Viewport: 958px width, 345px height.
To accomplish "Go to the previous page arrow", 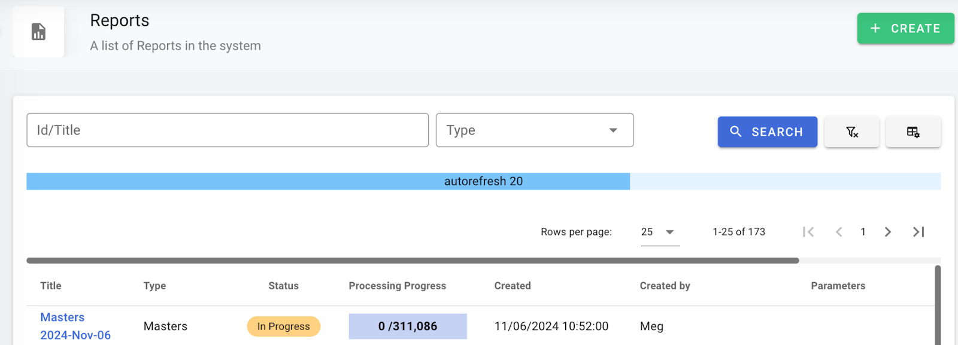I will point(839,232).
